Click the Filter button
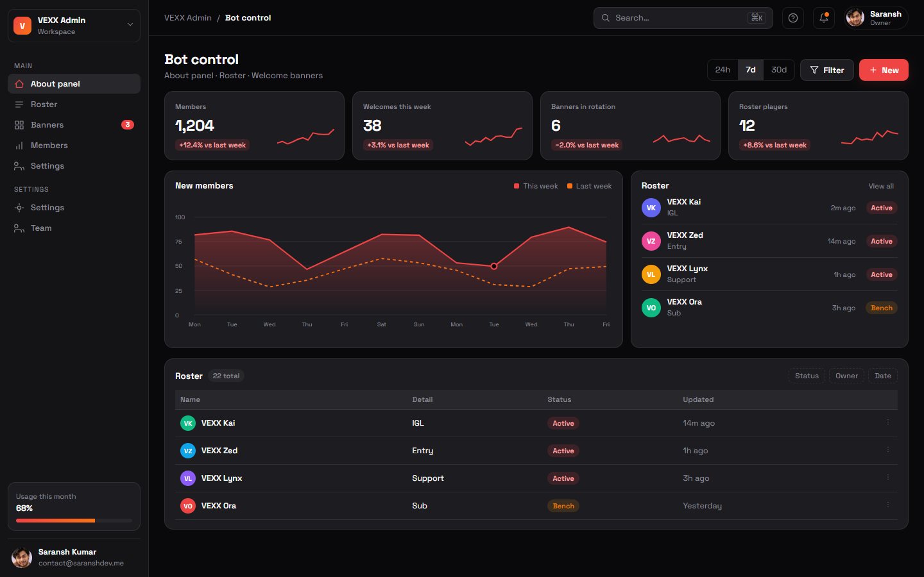 point(826,70)
